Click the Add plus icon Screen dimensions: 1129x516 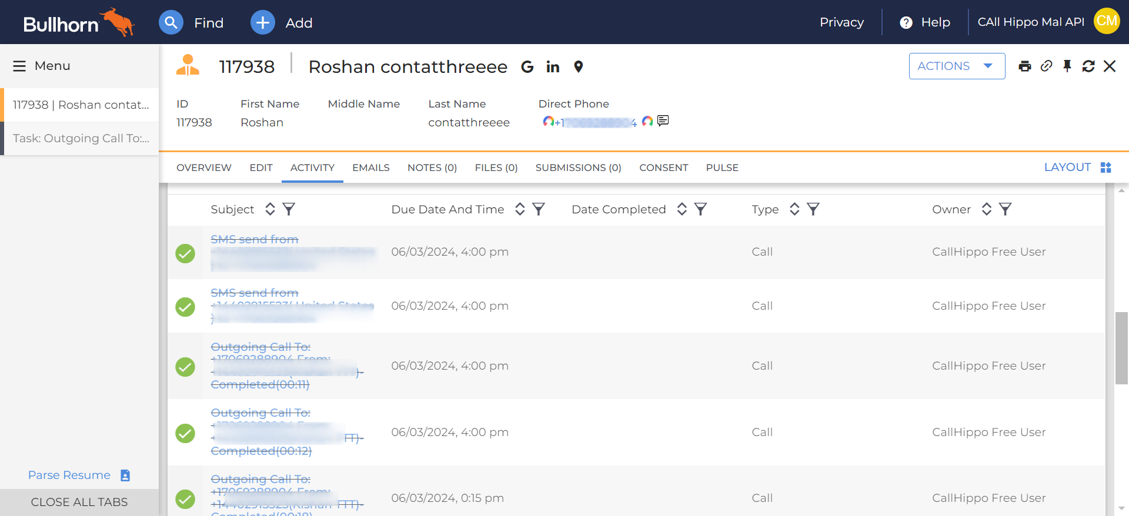(263, 22)
